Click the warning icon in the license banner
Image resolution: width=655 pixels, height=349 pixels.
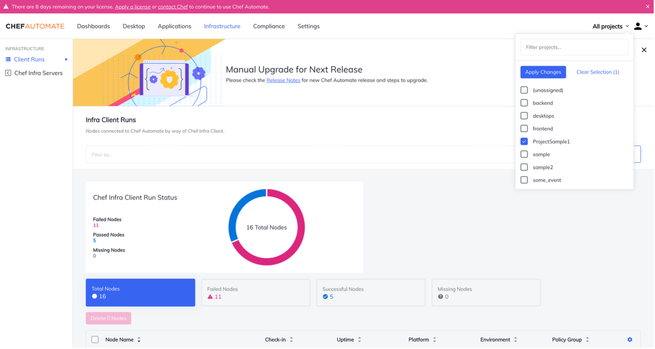click(x=6, y=6)
